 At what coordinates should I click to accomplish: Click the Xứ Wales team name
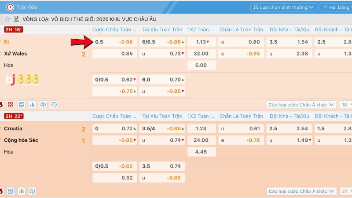pyautogui.click(x=15, y=54)
